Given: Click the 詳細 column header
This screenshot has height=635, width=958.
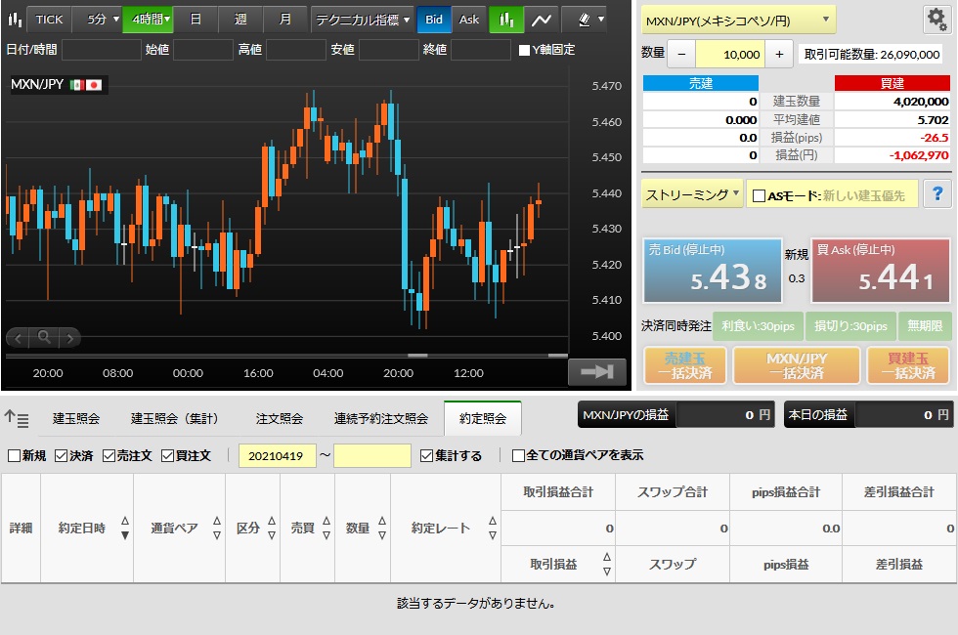Looking at the screenshot, I should coord(21,529).
